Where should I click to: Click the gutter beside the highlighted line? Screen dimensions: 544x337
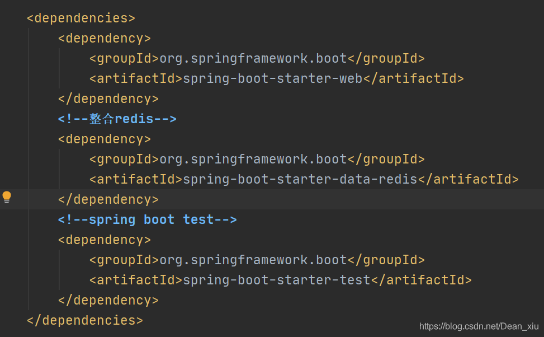[17, 199]
